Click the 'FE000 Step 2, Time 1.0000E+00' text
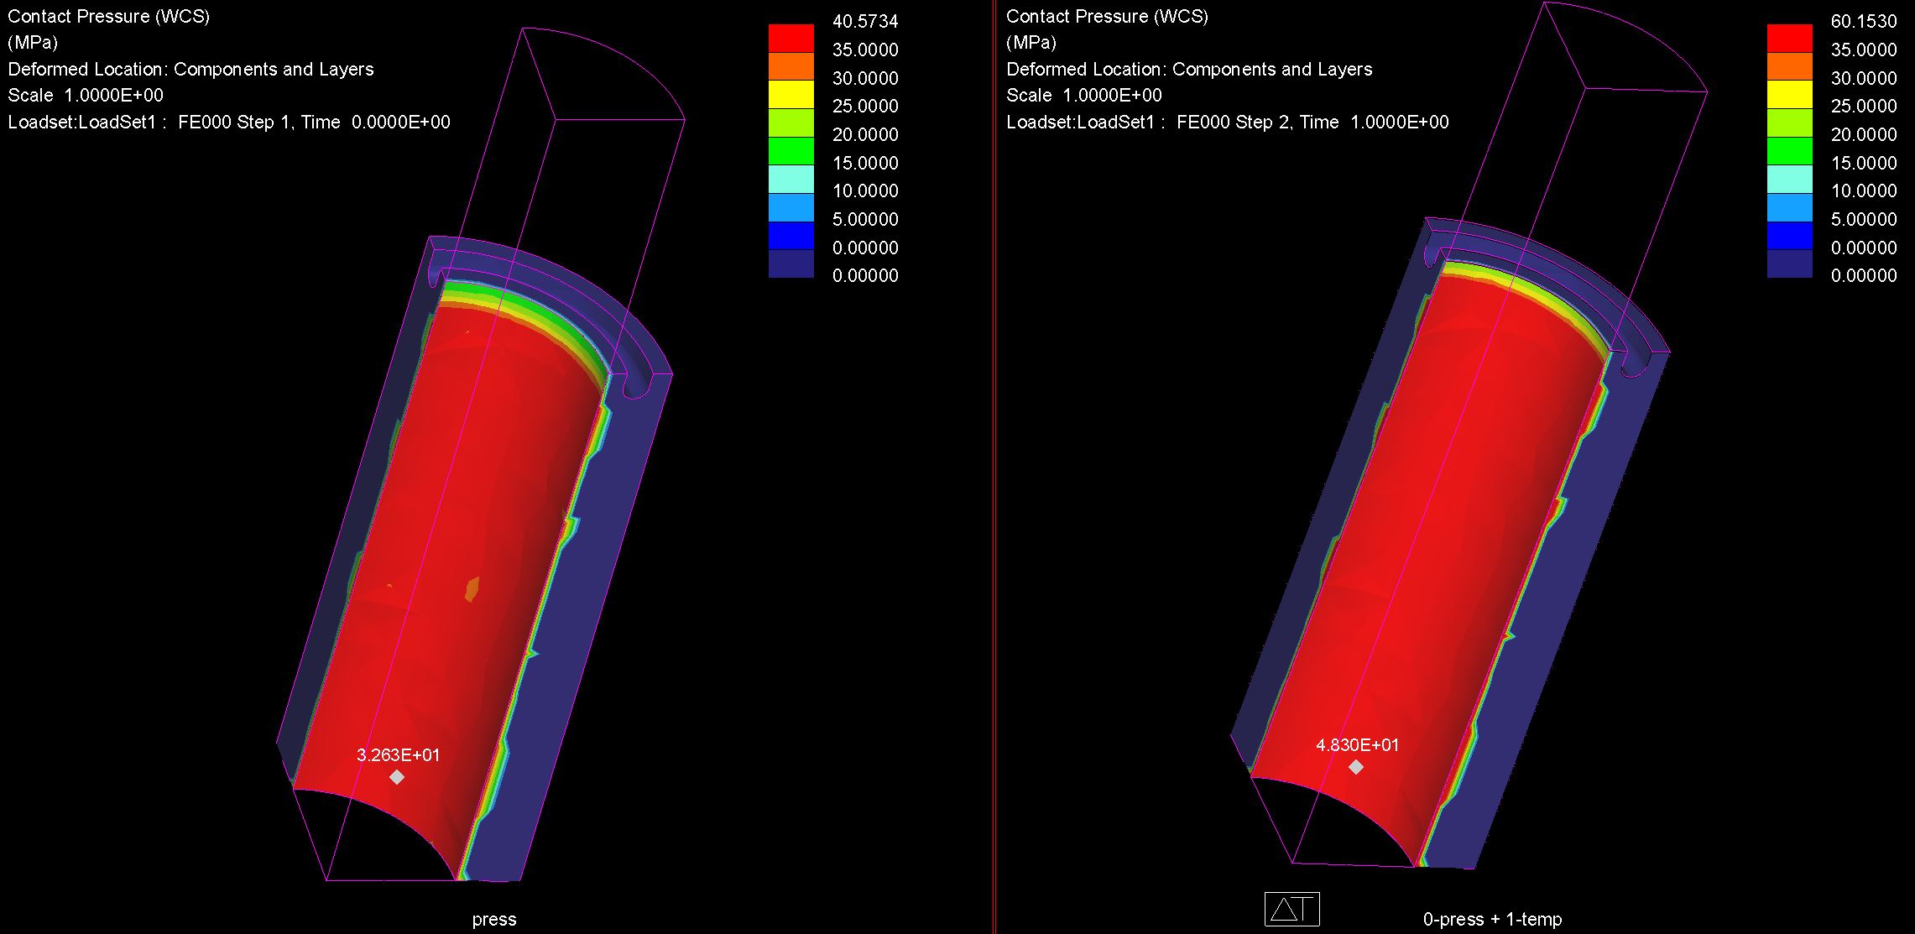This screenshot has width=1915, height=934. (1312, 122)
